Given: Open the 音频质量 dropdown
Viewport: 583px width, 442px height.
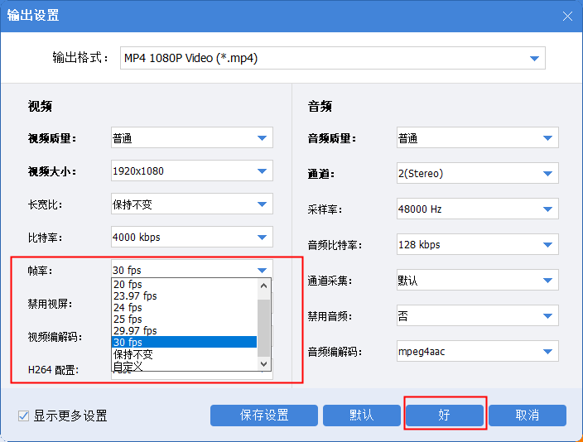Looking at the screenshot, I should (x=477, y=138).
